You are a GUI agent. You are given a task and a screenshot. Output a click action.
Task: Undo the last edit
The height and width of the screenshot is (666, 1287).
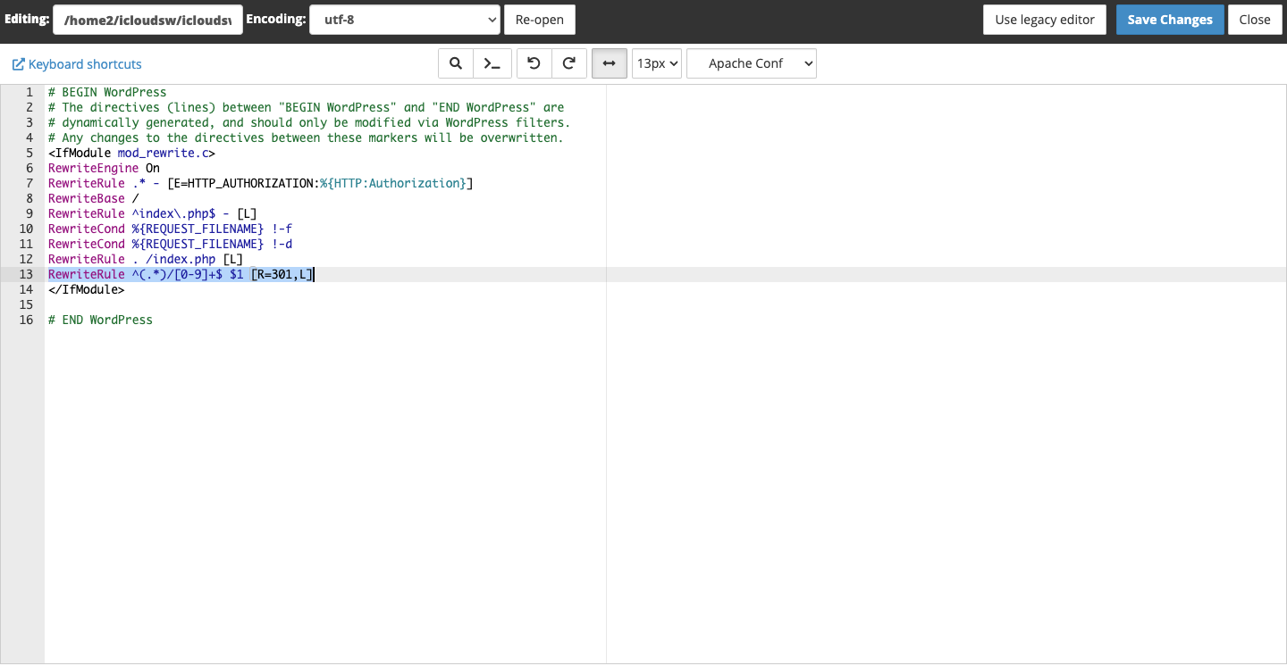pos(534,63)
